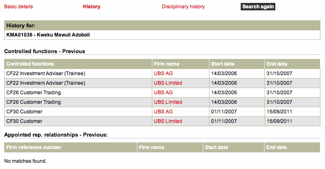The image size is (325, 169).
Task: Click the Firm reference number column header
Action: pos(34,147)
